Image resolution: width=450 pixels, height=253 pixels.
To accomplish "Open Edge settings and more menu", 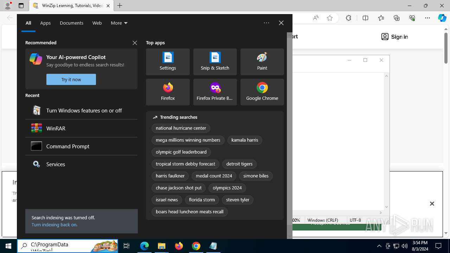I will tap(427, 18).
